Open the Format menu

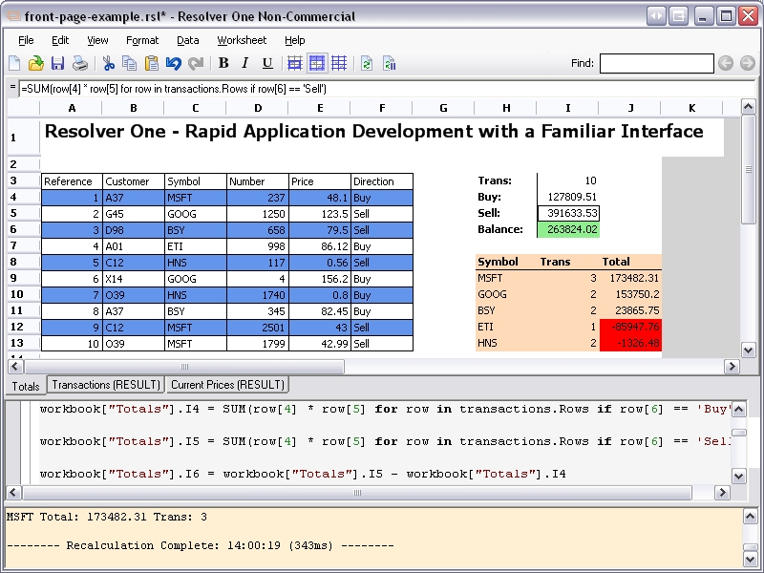tap(142, 40)
